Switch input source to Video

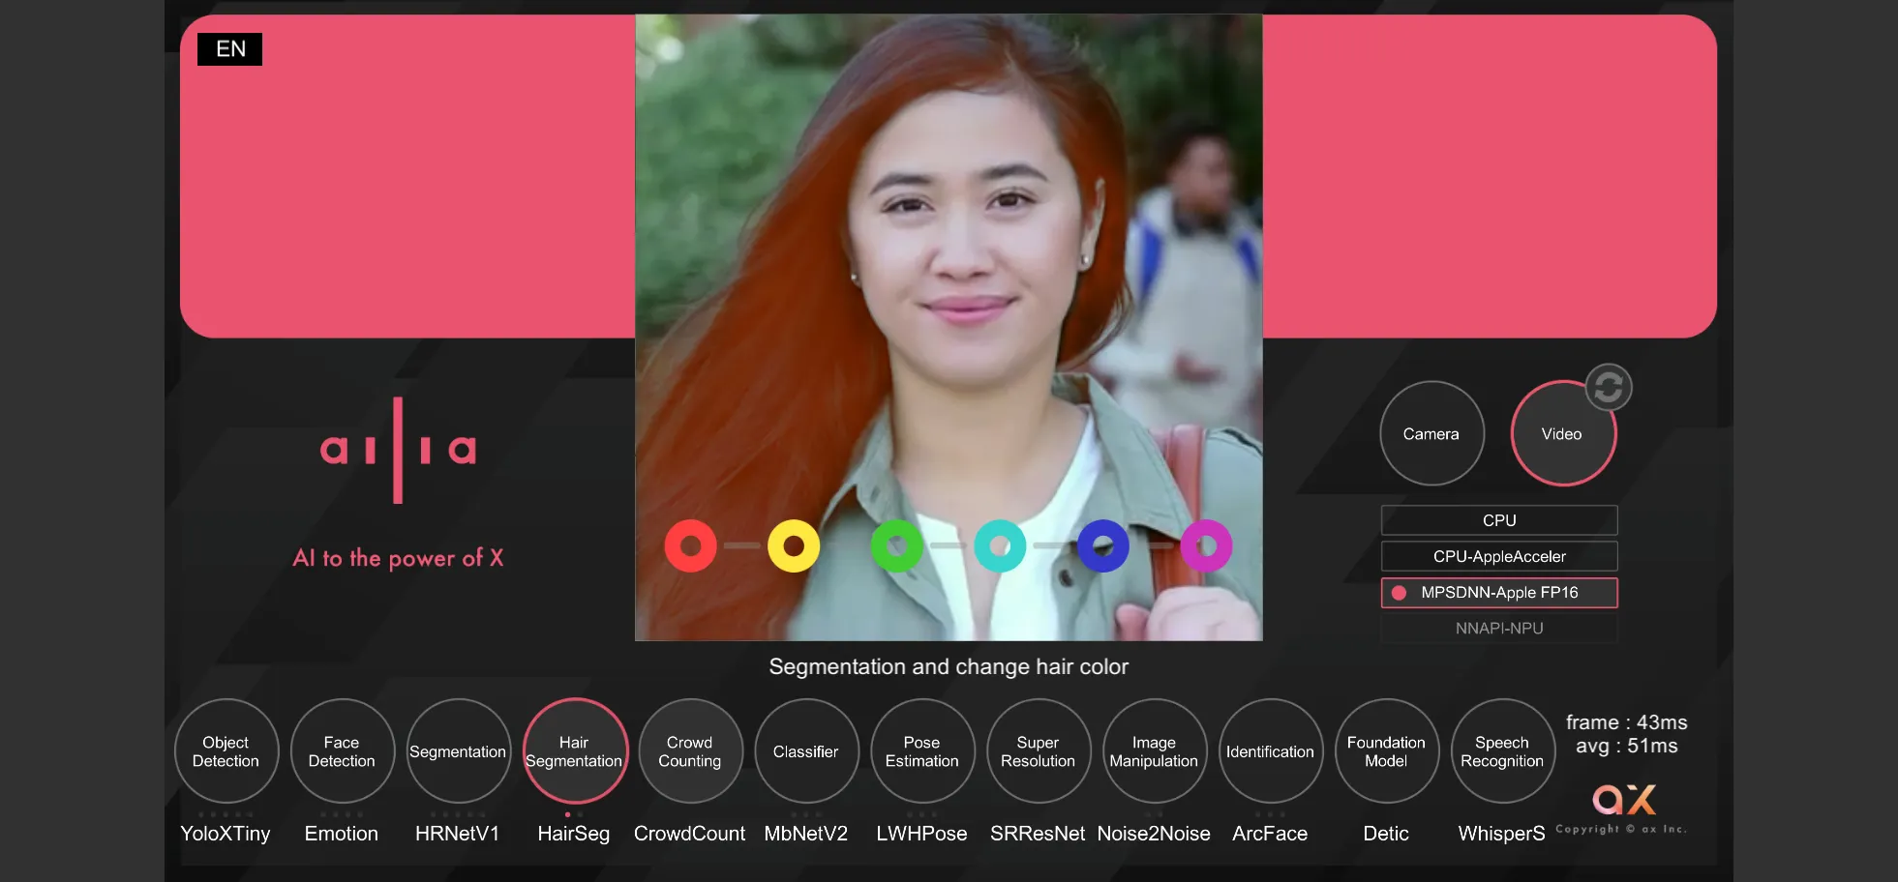point(1562,433)
